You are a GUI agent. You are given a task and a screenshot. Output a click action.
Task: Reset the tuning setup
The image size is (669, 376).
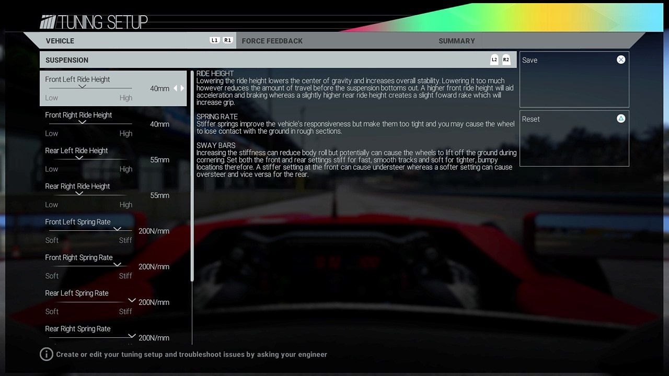[x=574, y=138]
